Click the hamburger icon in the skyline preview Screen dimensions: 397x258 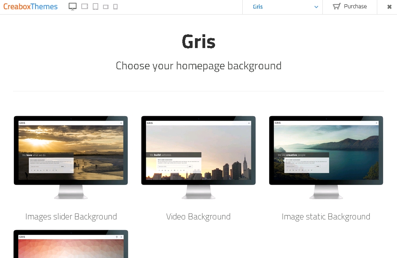coord(249,123)
